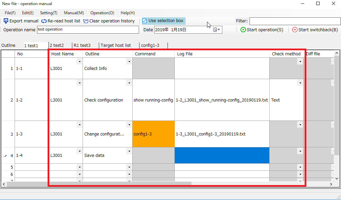
Task: Click the red Start switchback icon
Action: (x=295, y=30)
